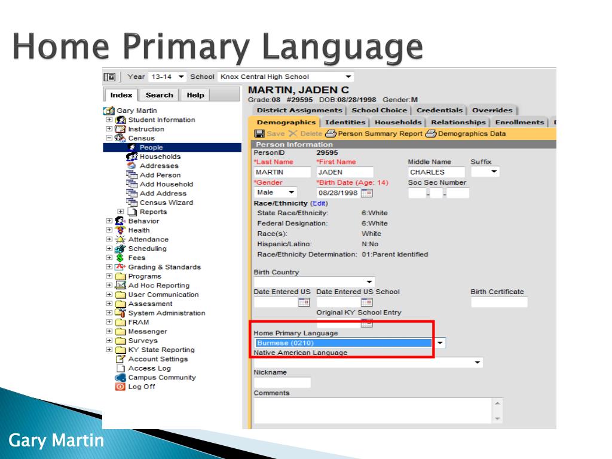Click the Middle Name field containing CHARLES
The width and height of the screenshot is (612, 459).
click(x=436, y=172)
